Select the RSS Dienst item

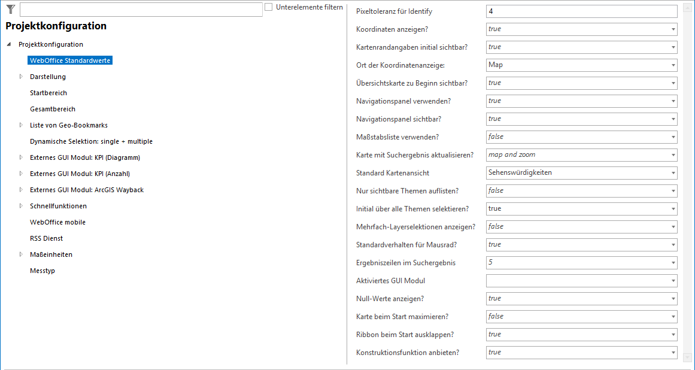(46, 238)
